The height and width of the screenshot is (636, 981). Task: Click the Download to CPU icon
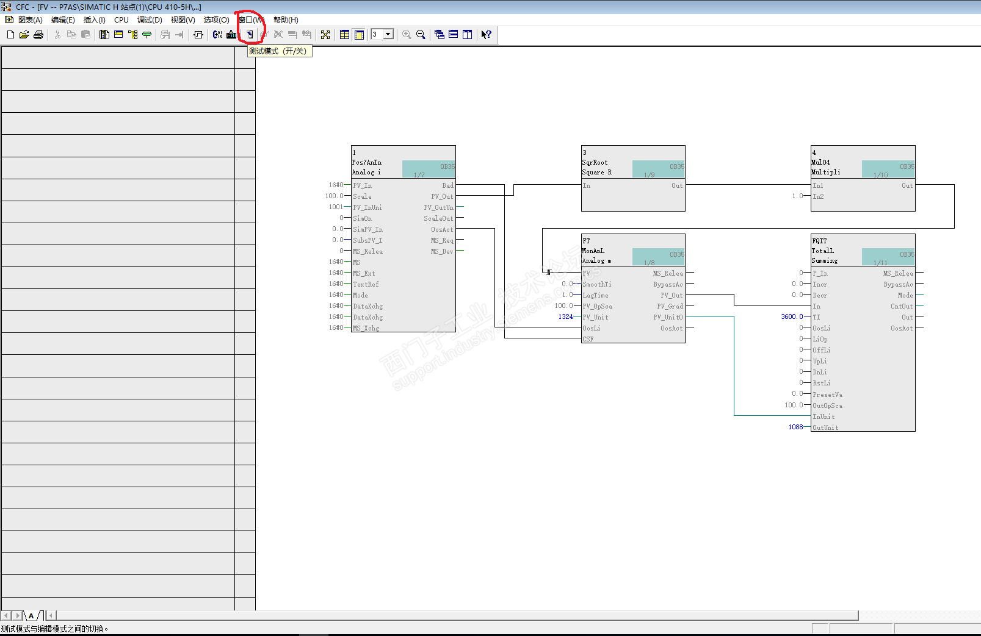(x=231, y=35)
